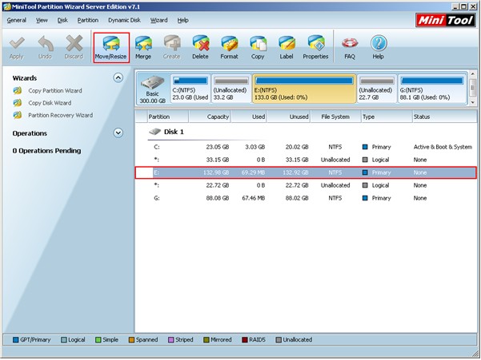
Task: Click disk map scroll up arrow
Action: point(473,74)
